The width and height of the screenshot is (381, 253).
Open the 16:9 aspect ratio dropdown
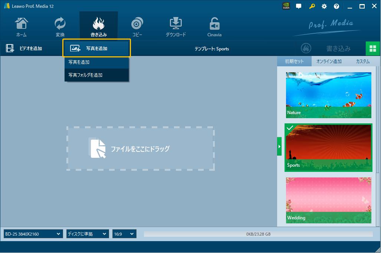[124, 234]
